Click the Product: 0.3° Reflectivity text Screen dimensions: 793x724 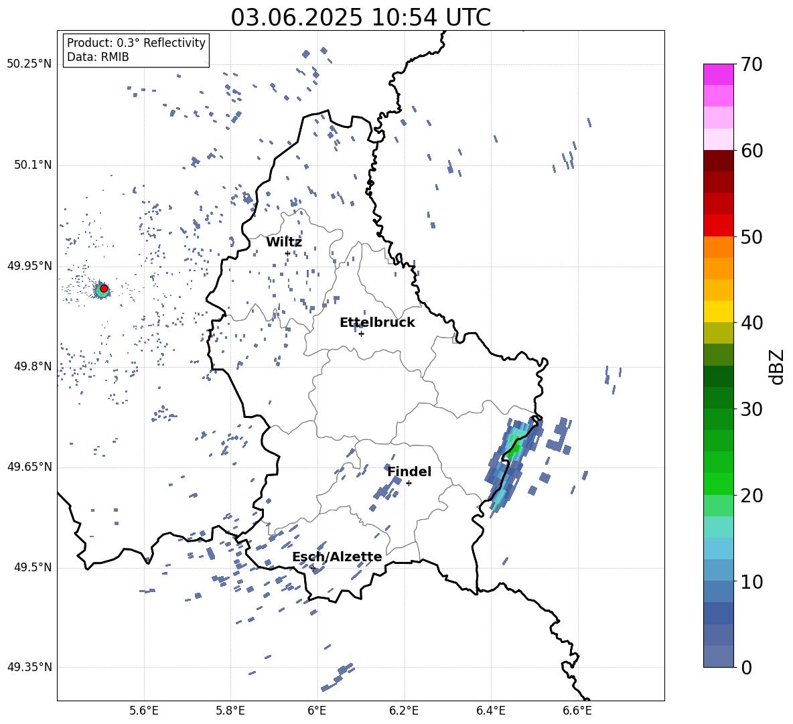pos(136,43)
